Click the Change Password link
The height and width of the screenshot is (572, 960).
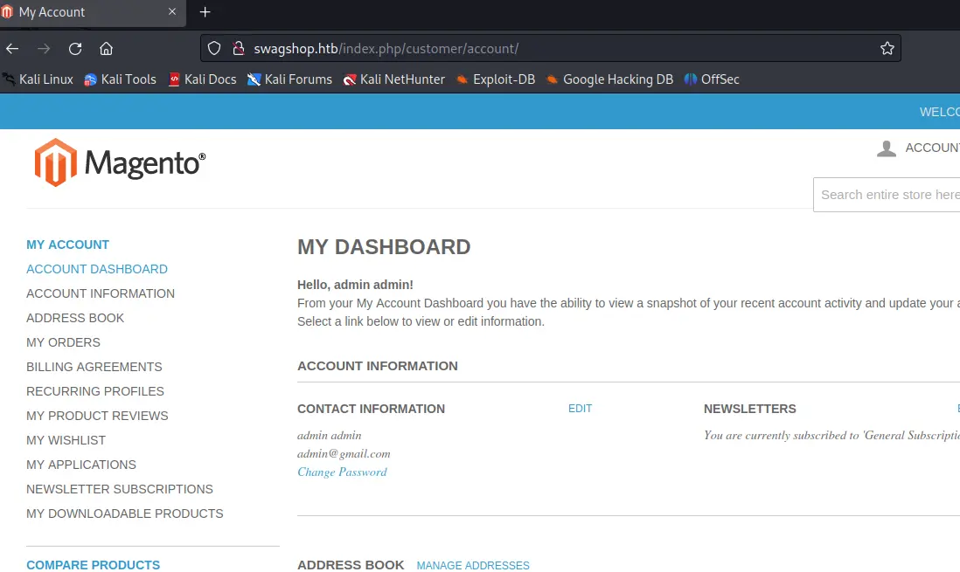[x=342, y=472]
